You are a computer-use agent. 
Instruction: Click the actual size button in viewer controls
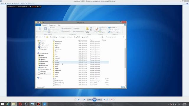(x=84, y=100)
